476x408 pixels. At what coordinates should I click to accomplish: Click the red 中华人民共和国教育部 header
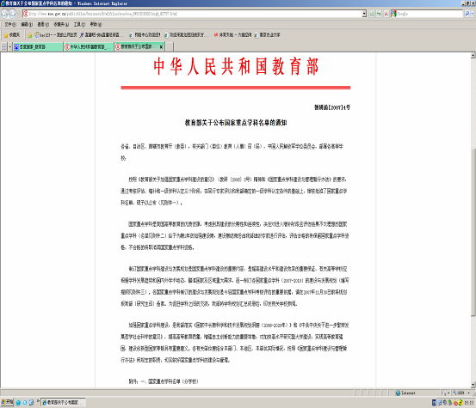[x=236, y=66]
